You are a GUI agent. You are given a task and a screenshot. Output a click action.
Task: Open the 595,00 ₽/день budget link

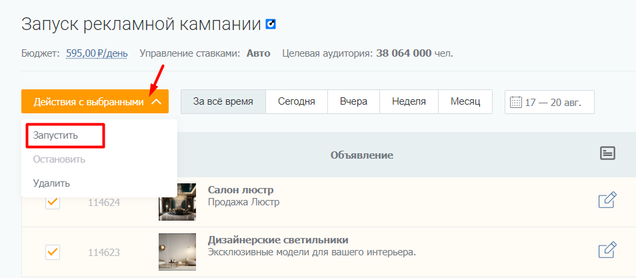(97, 53)
